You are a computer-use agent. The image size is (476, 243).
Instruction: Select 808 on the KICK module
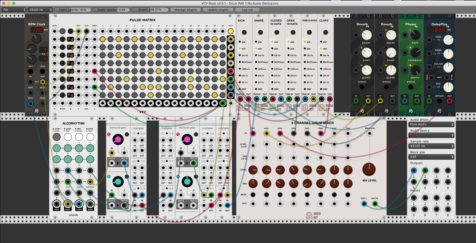240,42
